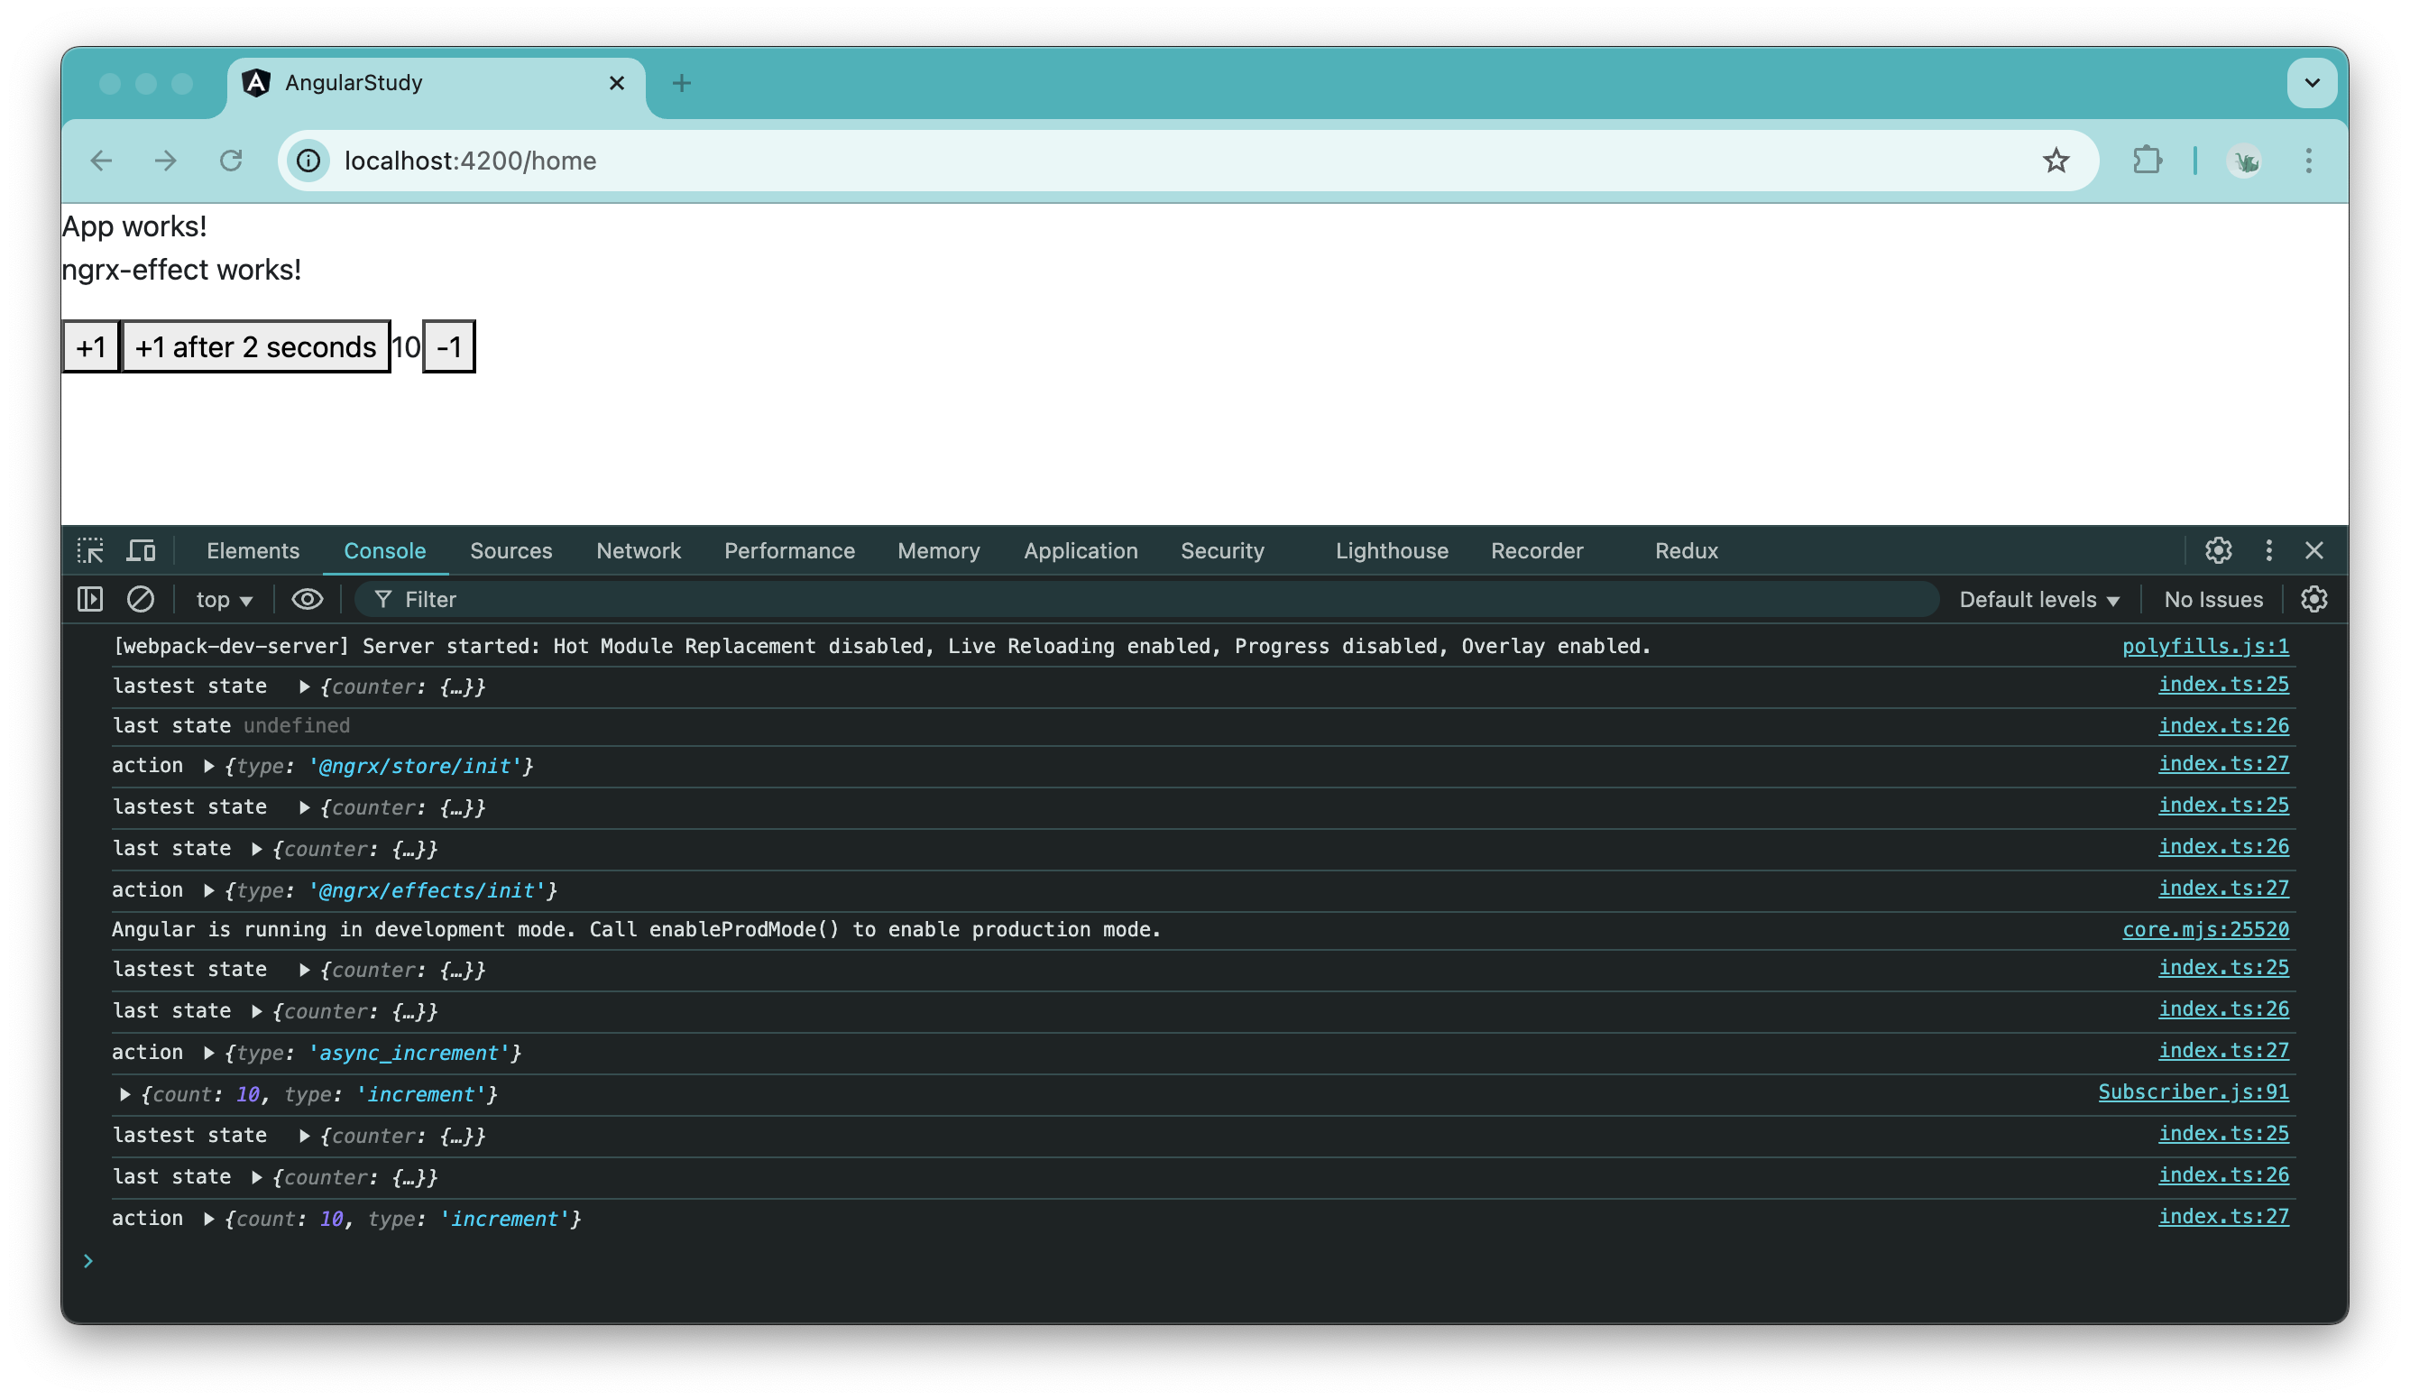
Task: Toggle the device emulation toolbar
Action: 141,550
